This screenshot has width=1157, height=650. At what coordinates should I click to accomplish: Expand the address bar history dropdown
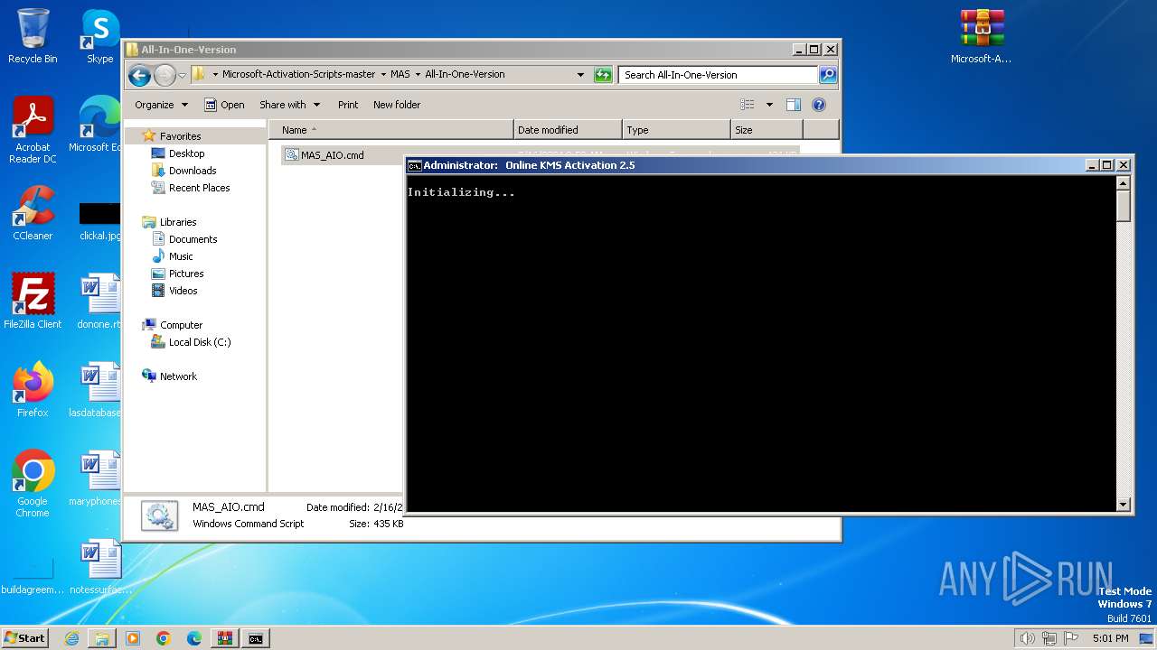click(580, 75)
